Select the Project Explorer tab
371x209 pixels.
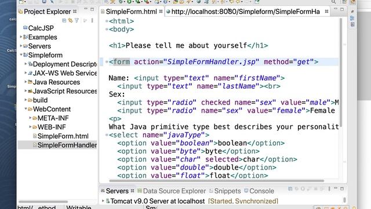[47, 12]
